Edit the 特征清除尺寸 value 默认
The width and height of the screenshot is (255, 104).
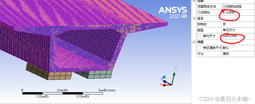pyautogui.click(x=238, y=48)
